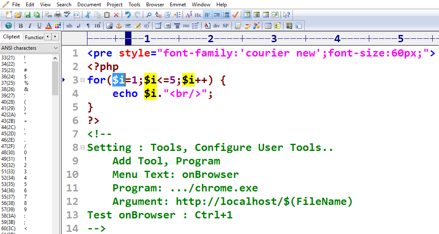This screenshot has width=439, height=234.
Task: Click the Bold B formatting icon
Action: 20,26
